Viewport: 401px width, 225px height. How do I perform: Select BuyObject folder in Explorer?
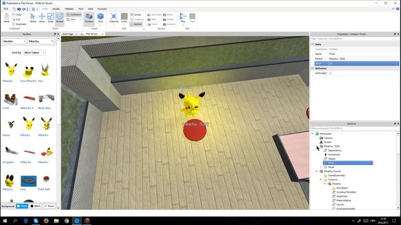pyautogui.click(x=342, y=188)
